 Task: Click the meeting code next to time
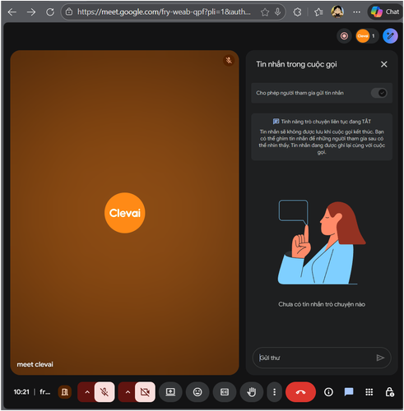point(45,392)
